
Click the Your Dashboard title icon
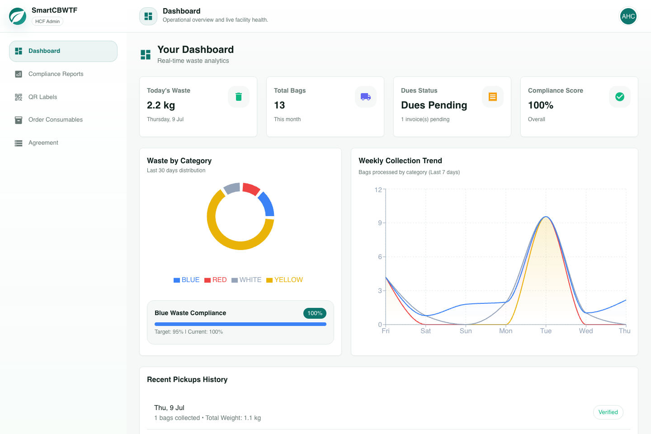[146, 55]
